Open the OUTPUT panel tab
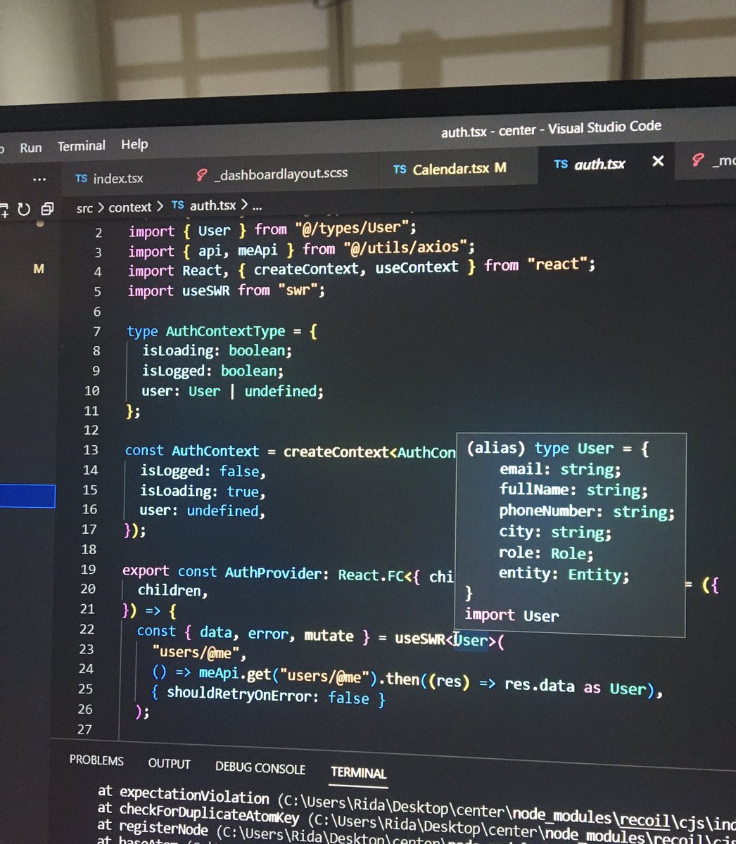Viewport: 736px width, 844px height. click(169, 764)
